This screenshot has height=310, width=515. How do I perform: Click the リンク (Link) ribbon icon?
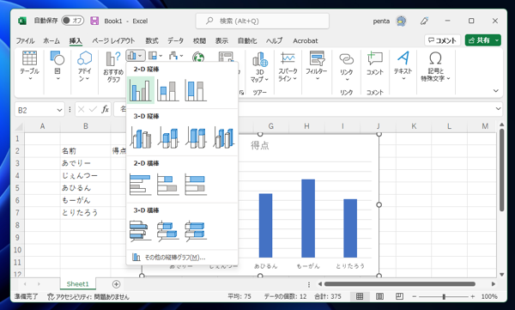pos(346,59)
